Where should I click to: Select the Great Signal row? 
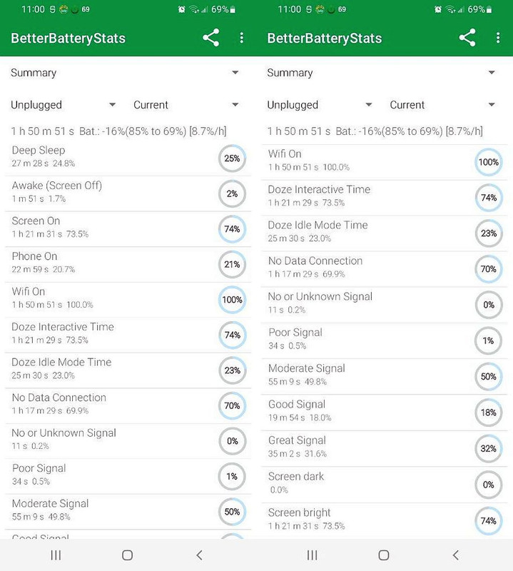pos(385,449)
